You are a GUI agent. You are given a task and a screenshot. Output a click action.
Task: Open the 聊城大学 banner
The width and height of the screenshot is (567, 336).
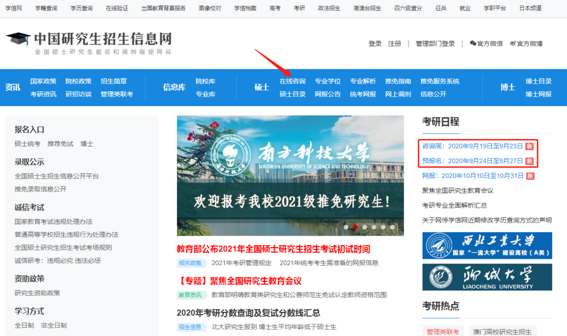pyautogui.click(x=487, y=277)
